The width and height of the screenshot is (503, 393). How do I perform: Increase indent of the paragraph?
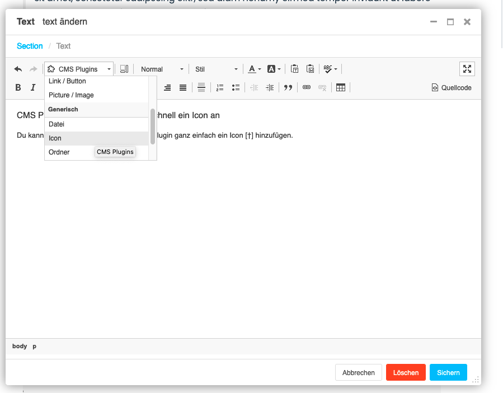pos(270,88)
